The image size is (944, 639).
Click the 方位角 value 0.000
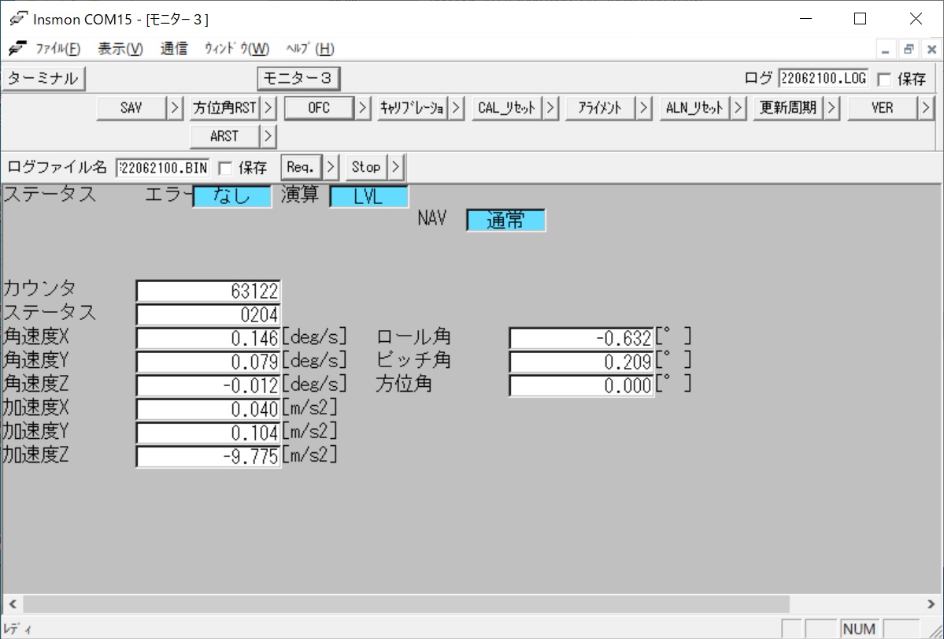tap(582, 385)
